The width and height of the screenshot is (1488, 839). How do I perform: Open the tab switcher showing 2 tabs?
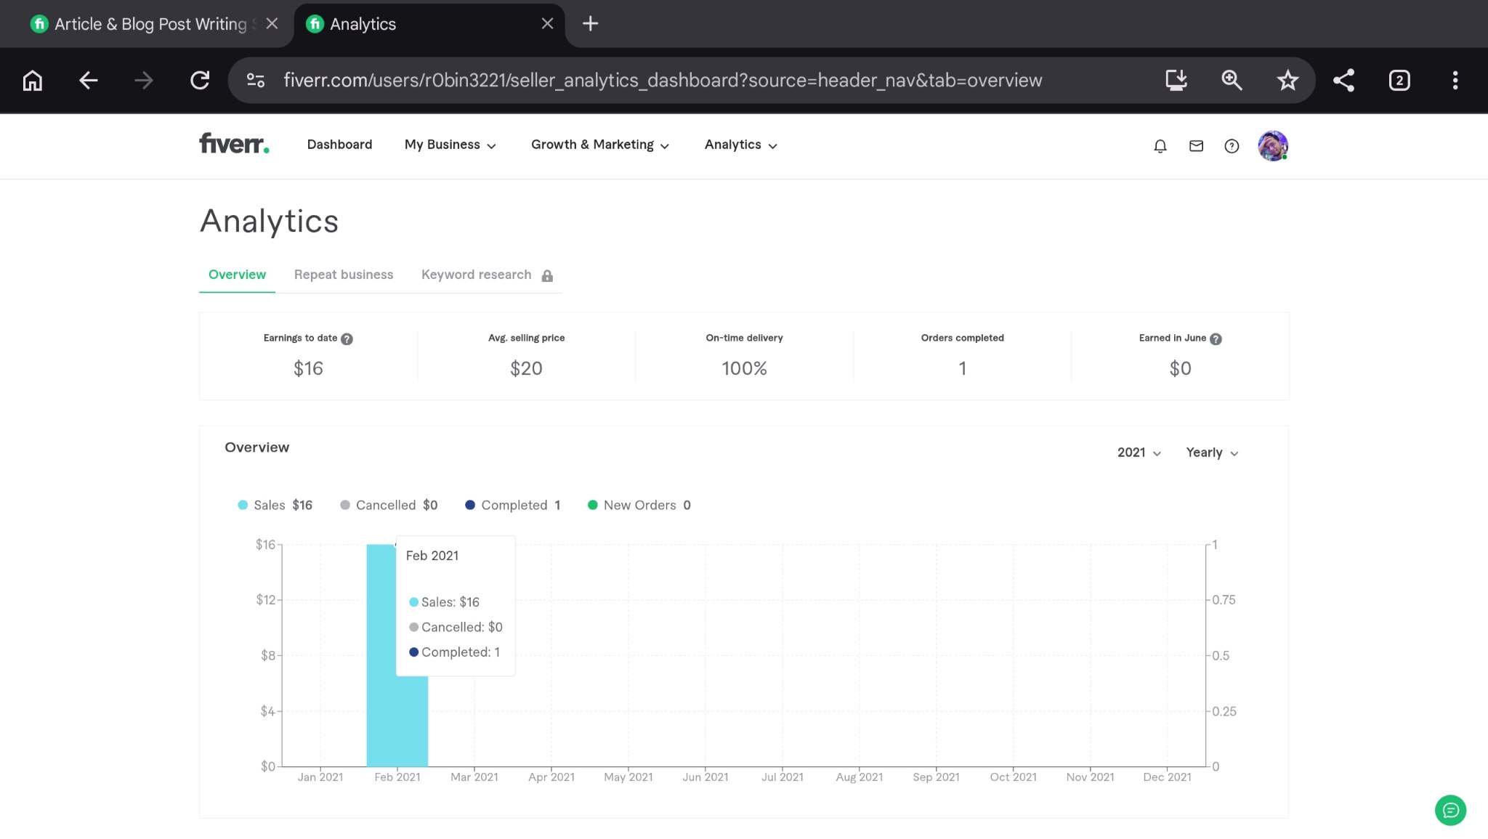[x=1399, y=80]
